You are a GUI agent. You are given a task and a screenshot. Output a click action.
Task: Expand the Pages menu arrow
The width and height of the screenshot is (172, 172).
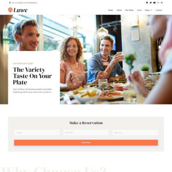[x=151, y=10]
